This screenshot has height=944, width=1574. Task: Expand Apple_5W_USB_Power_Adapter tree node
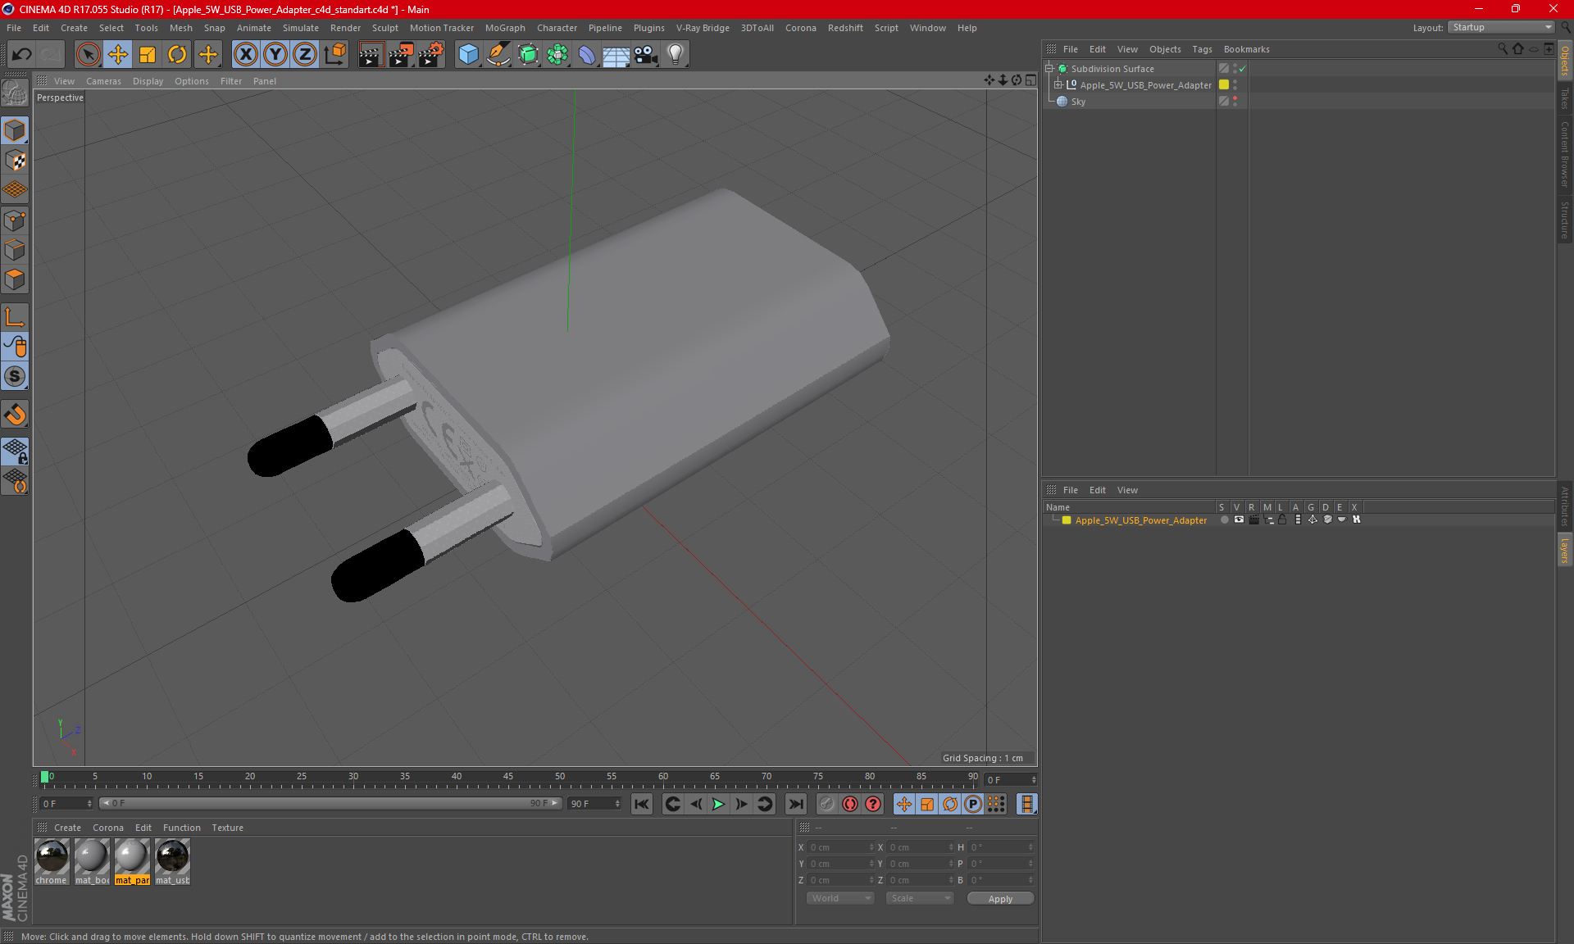click(1058, 84)
